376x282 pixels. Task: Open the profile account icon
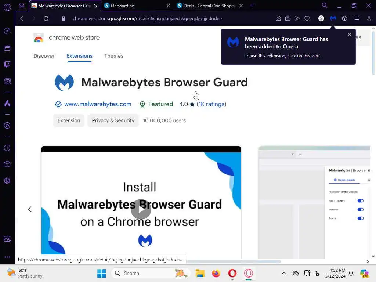(x=369, y=18)
